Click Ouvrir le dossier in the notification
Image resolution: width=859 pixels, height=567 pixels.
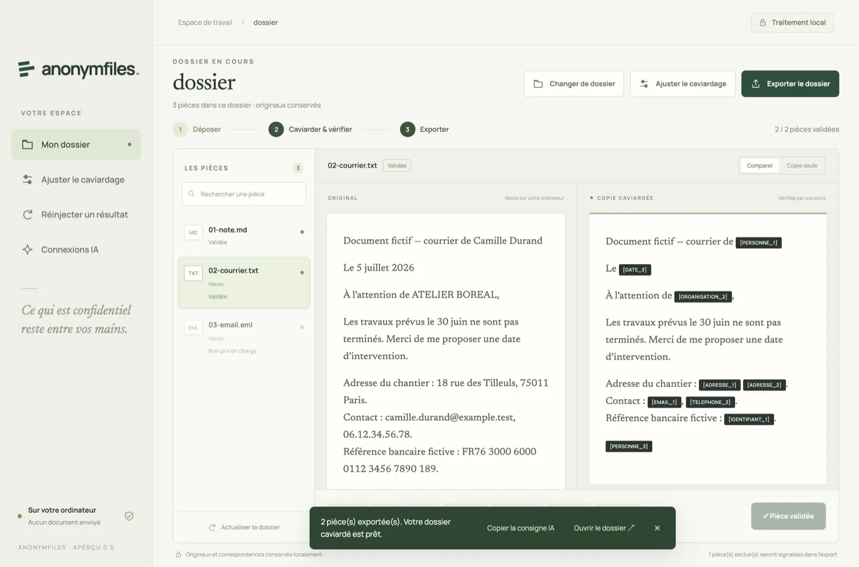click(x=604, y=528)
